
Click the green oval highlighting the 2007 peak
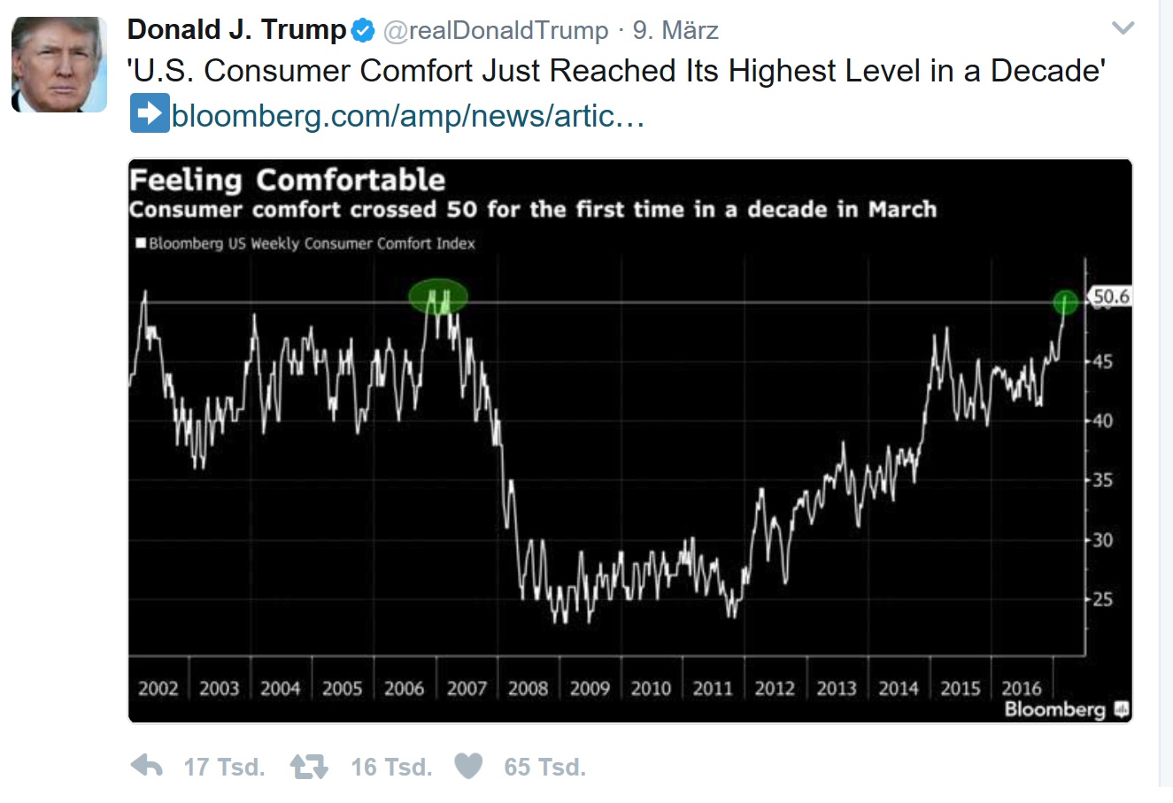tap(437, 297)
